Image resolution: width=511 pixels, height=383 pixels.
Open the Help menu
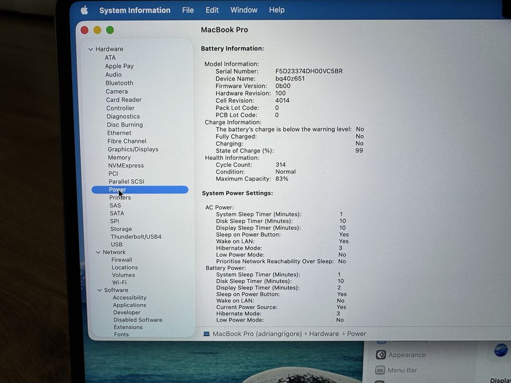277,10
